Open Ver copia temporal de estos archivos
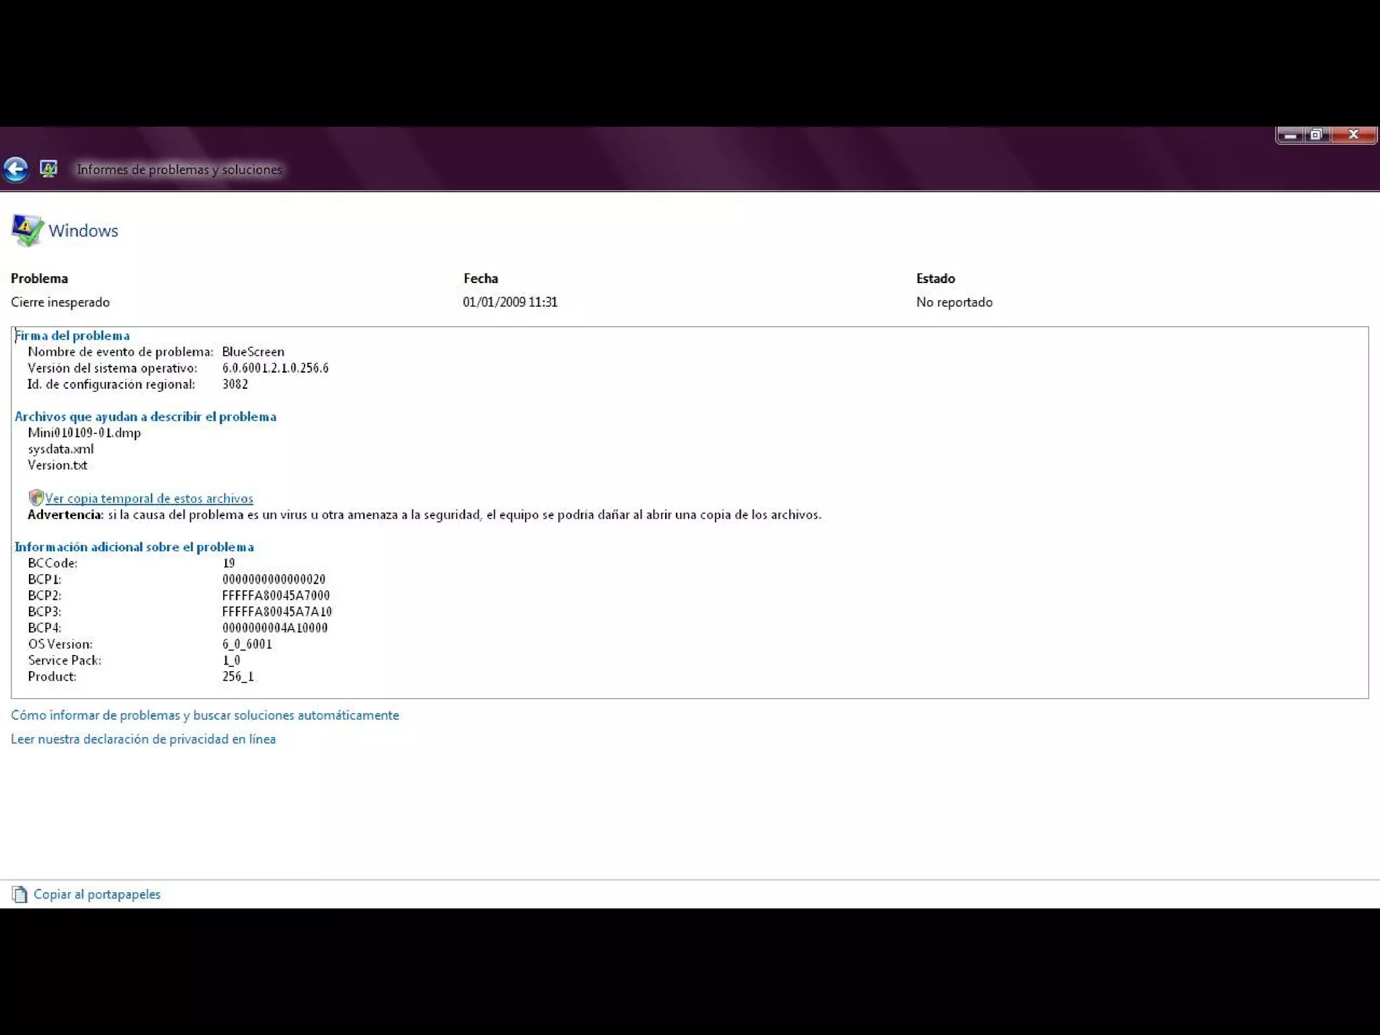 [x=149, y=499]
